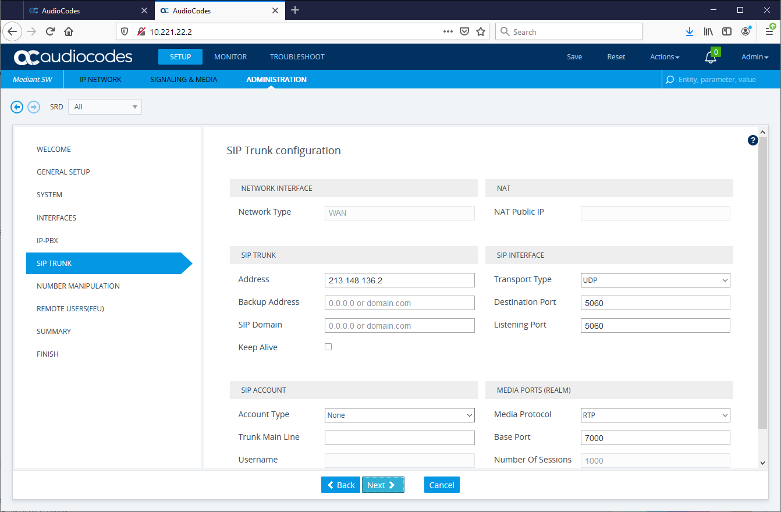Select NUMBER MANIPULATION in the wizard sidebar
This screenshot has height=512, width=781.
(78, 286)
